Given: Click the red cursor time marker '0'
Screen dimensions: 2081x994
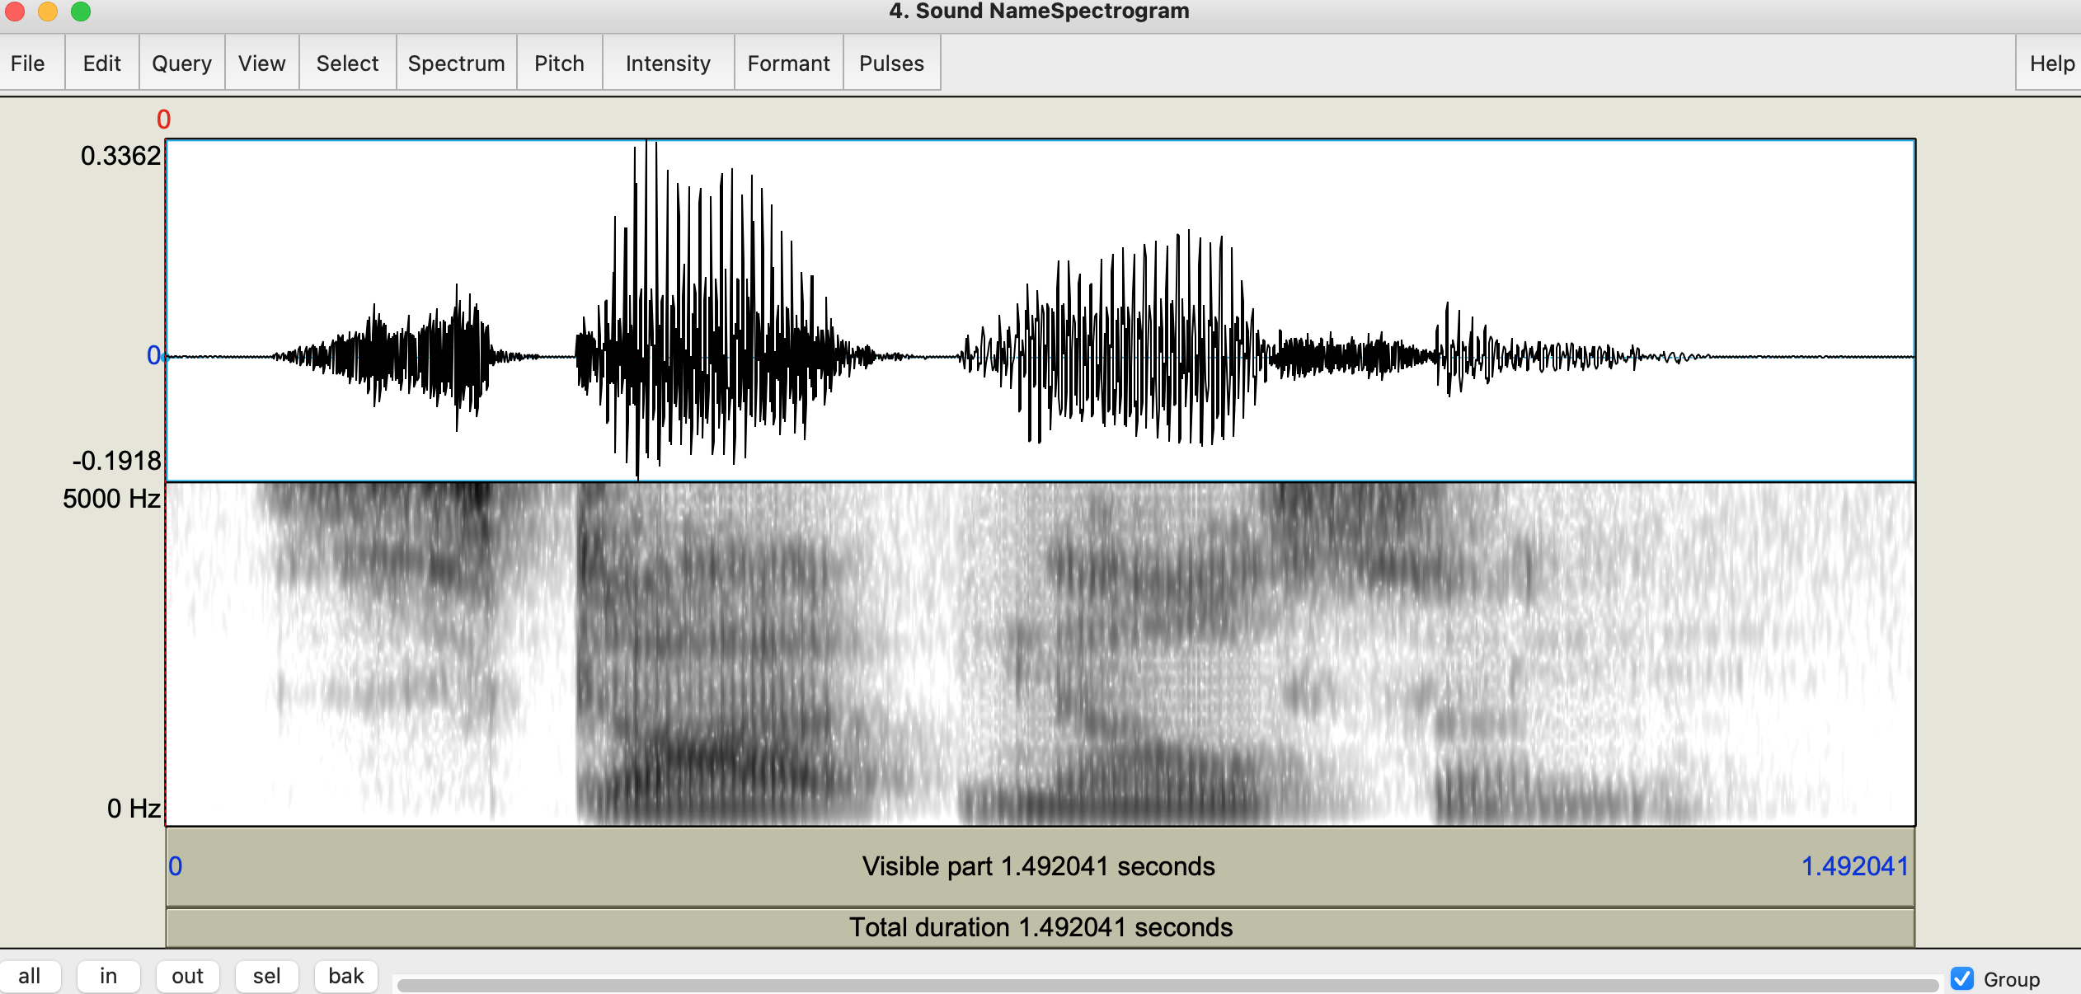Looking at the screenshot, I should pyautogui.click(x=163, y=120).
